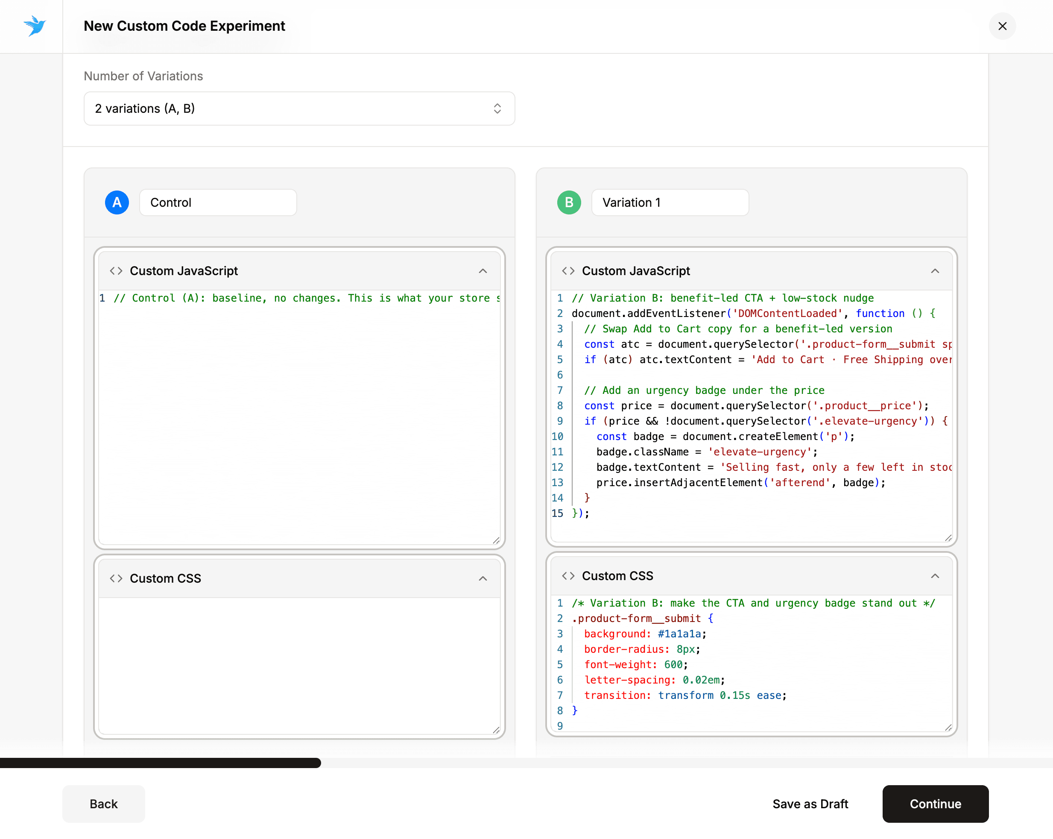Viewport: 1053px width, 839px height.
Task: Click into Control's JavaScript code editor
Action: pyautogui.click(x=299, y=417)
